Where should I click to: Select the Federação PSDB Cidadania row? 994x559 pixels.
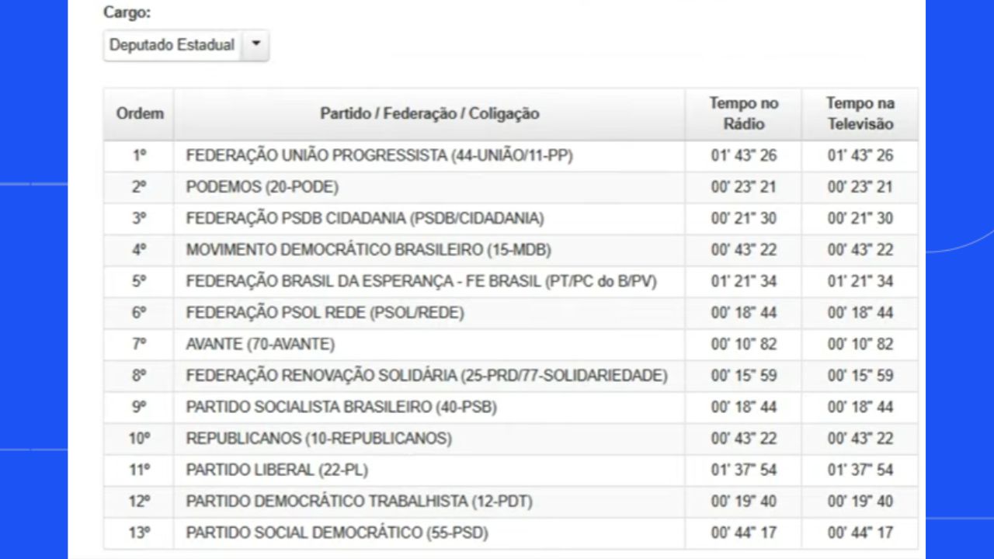pos(510,219)
